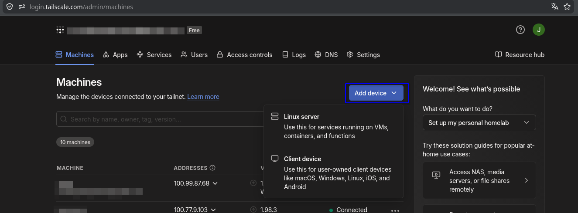
Task: Open 'Set up my personal homelab' dropdown
Action: pyautogui.click(x=479, y=123)
